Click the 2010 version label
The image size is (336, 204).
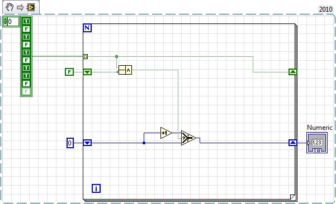click(x=326, y=9)
